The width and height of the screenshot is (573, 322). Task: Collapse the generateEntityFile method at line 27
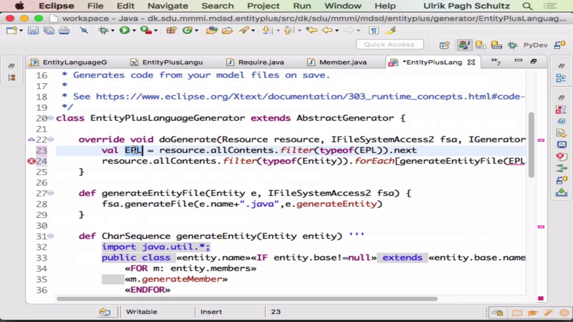tap(51, 193)
